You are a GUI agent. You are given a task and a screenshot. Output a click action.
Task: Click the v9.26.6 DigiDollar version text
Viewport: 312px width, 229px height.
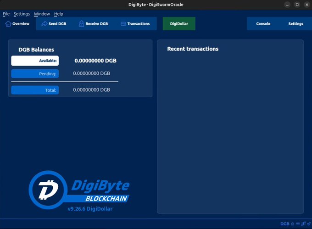[90, 209]
